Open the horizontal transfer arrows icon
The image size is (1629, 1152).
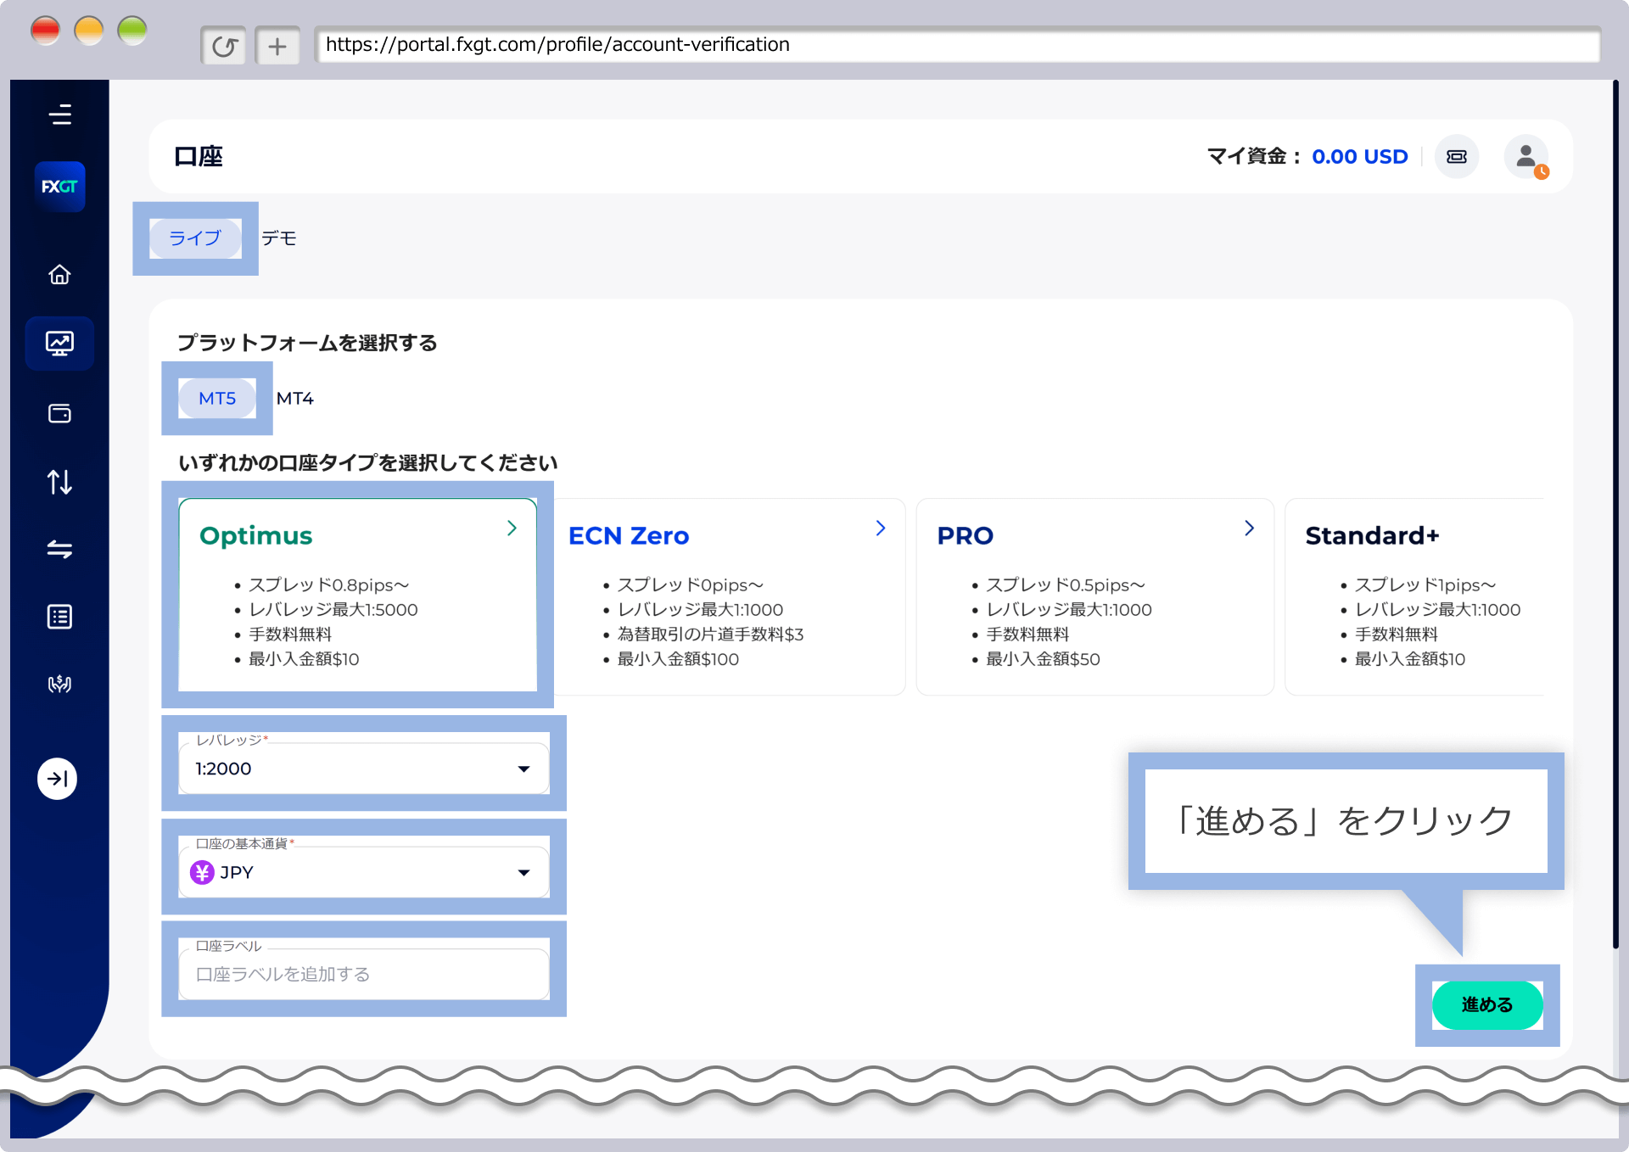(x=59, y=550)
